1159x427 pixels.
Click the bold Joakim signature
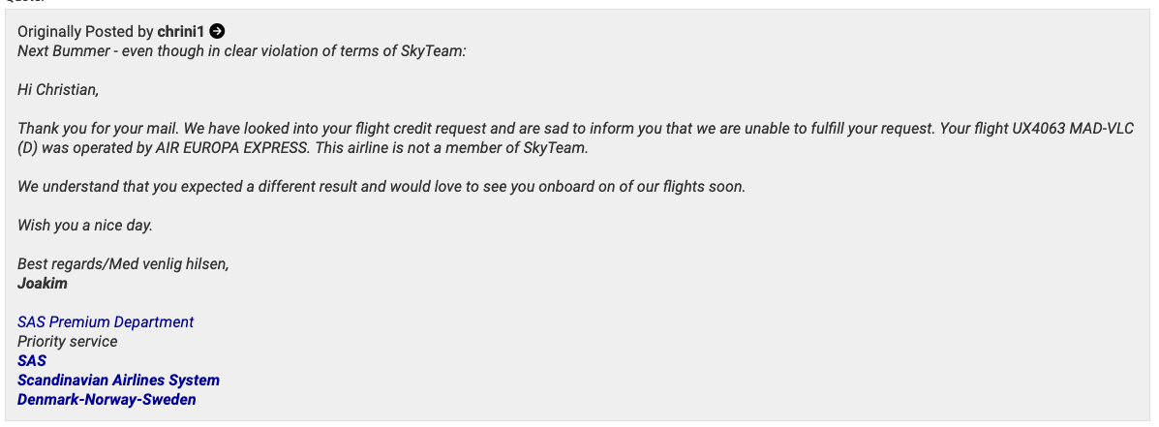[43, 284]
